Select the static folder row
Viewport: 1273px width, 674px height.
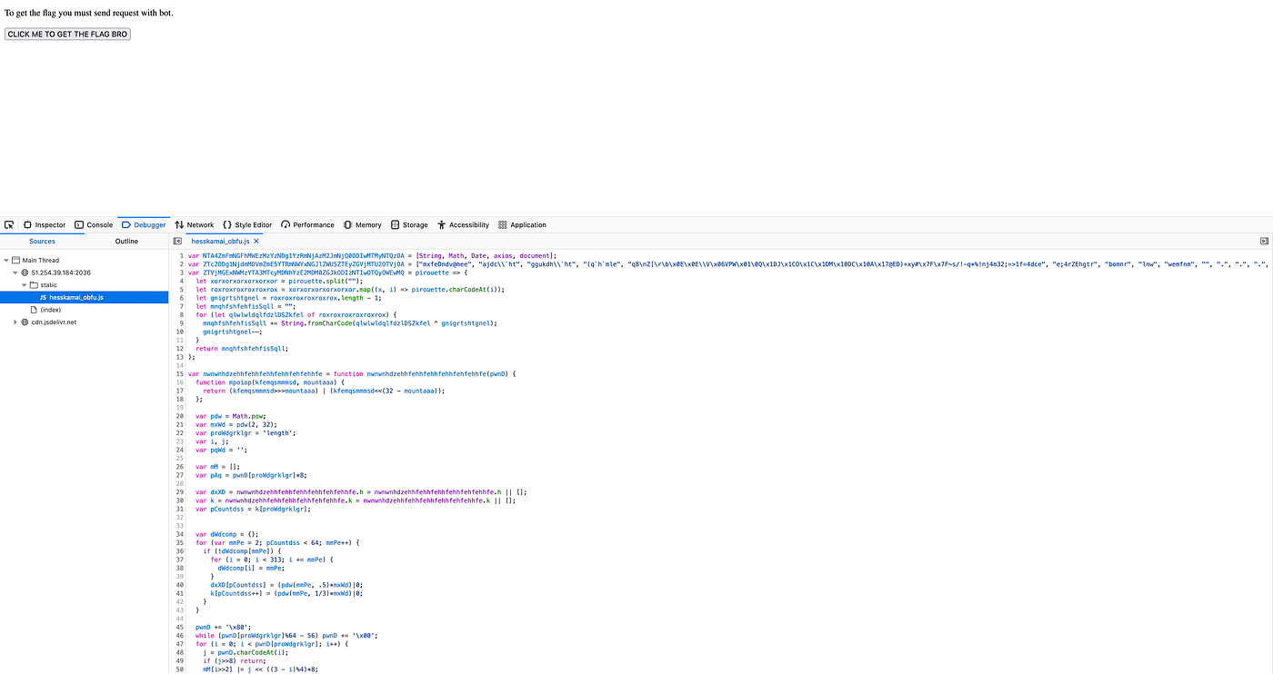pos(85,285)
